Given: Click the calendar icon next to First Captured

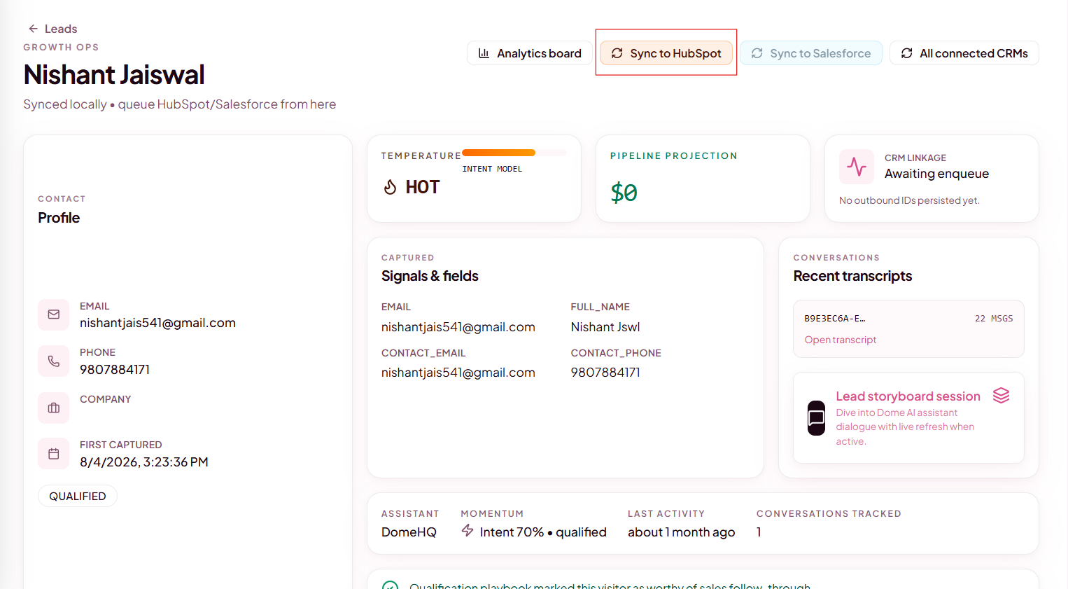Looking at the screenshot, I should tap(54, 454).
